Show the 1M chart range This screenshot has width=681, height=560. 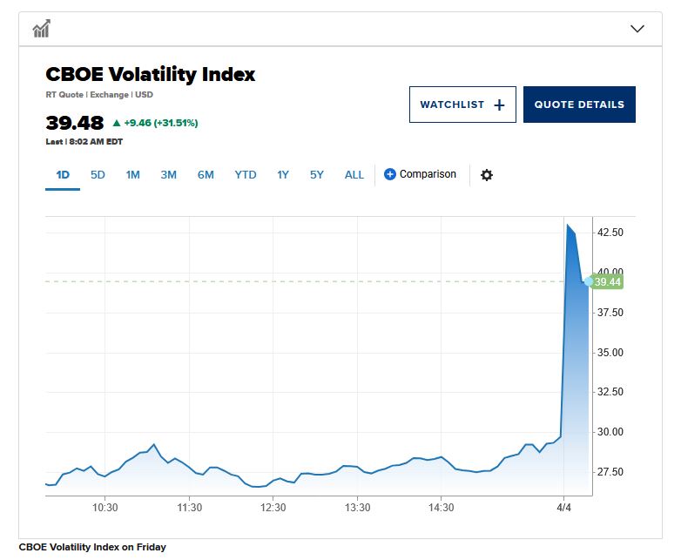[x=132, y=175]
